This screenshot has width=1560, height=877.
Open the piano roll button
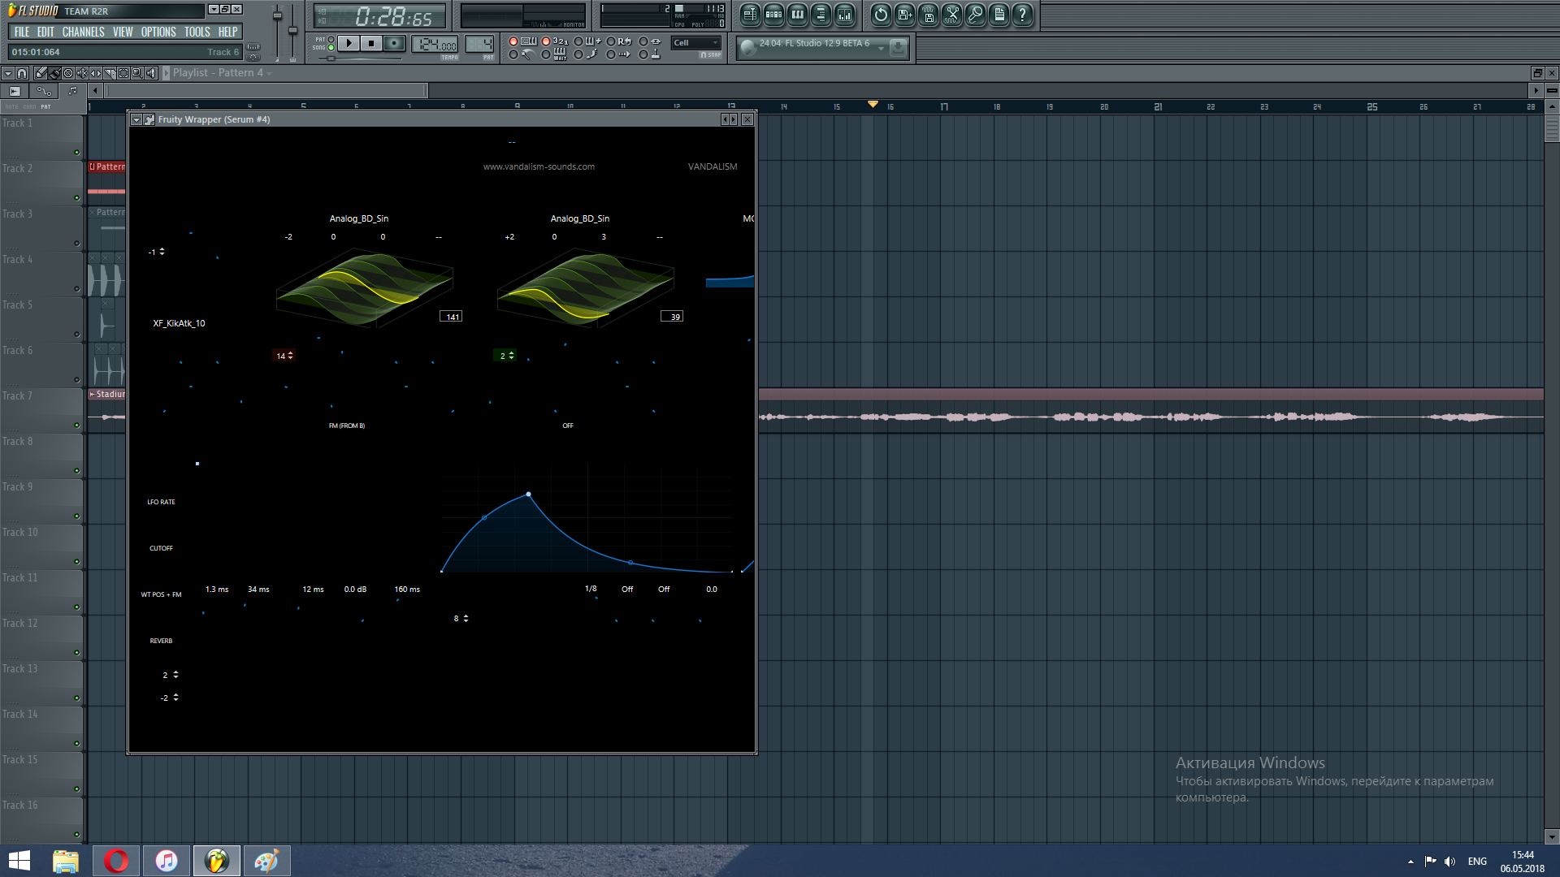coord(798,14)
